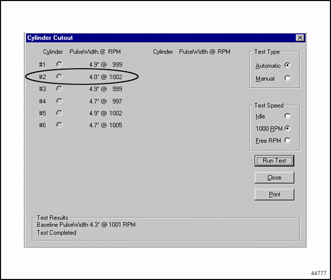Choose cylinder #3 for cutout
The height and width of the screenshot is (280, 331).
[60, 89]
